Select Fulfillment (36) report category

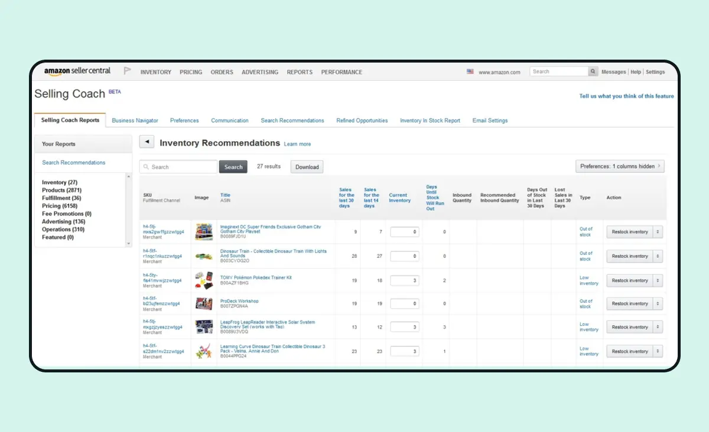[61, 198]
